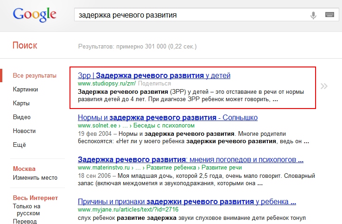Click the results count text 301 000
The width and height of the screenshot is (342, 224).
point(156,47)
